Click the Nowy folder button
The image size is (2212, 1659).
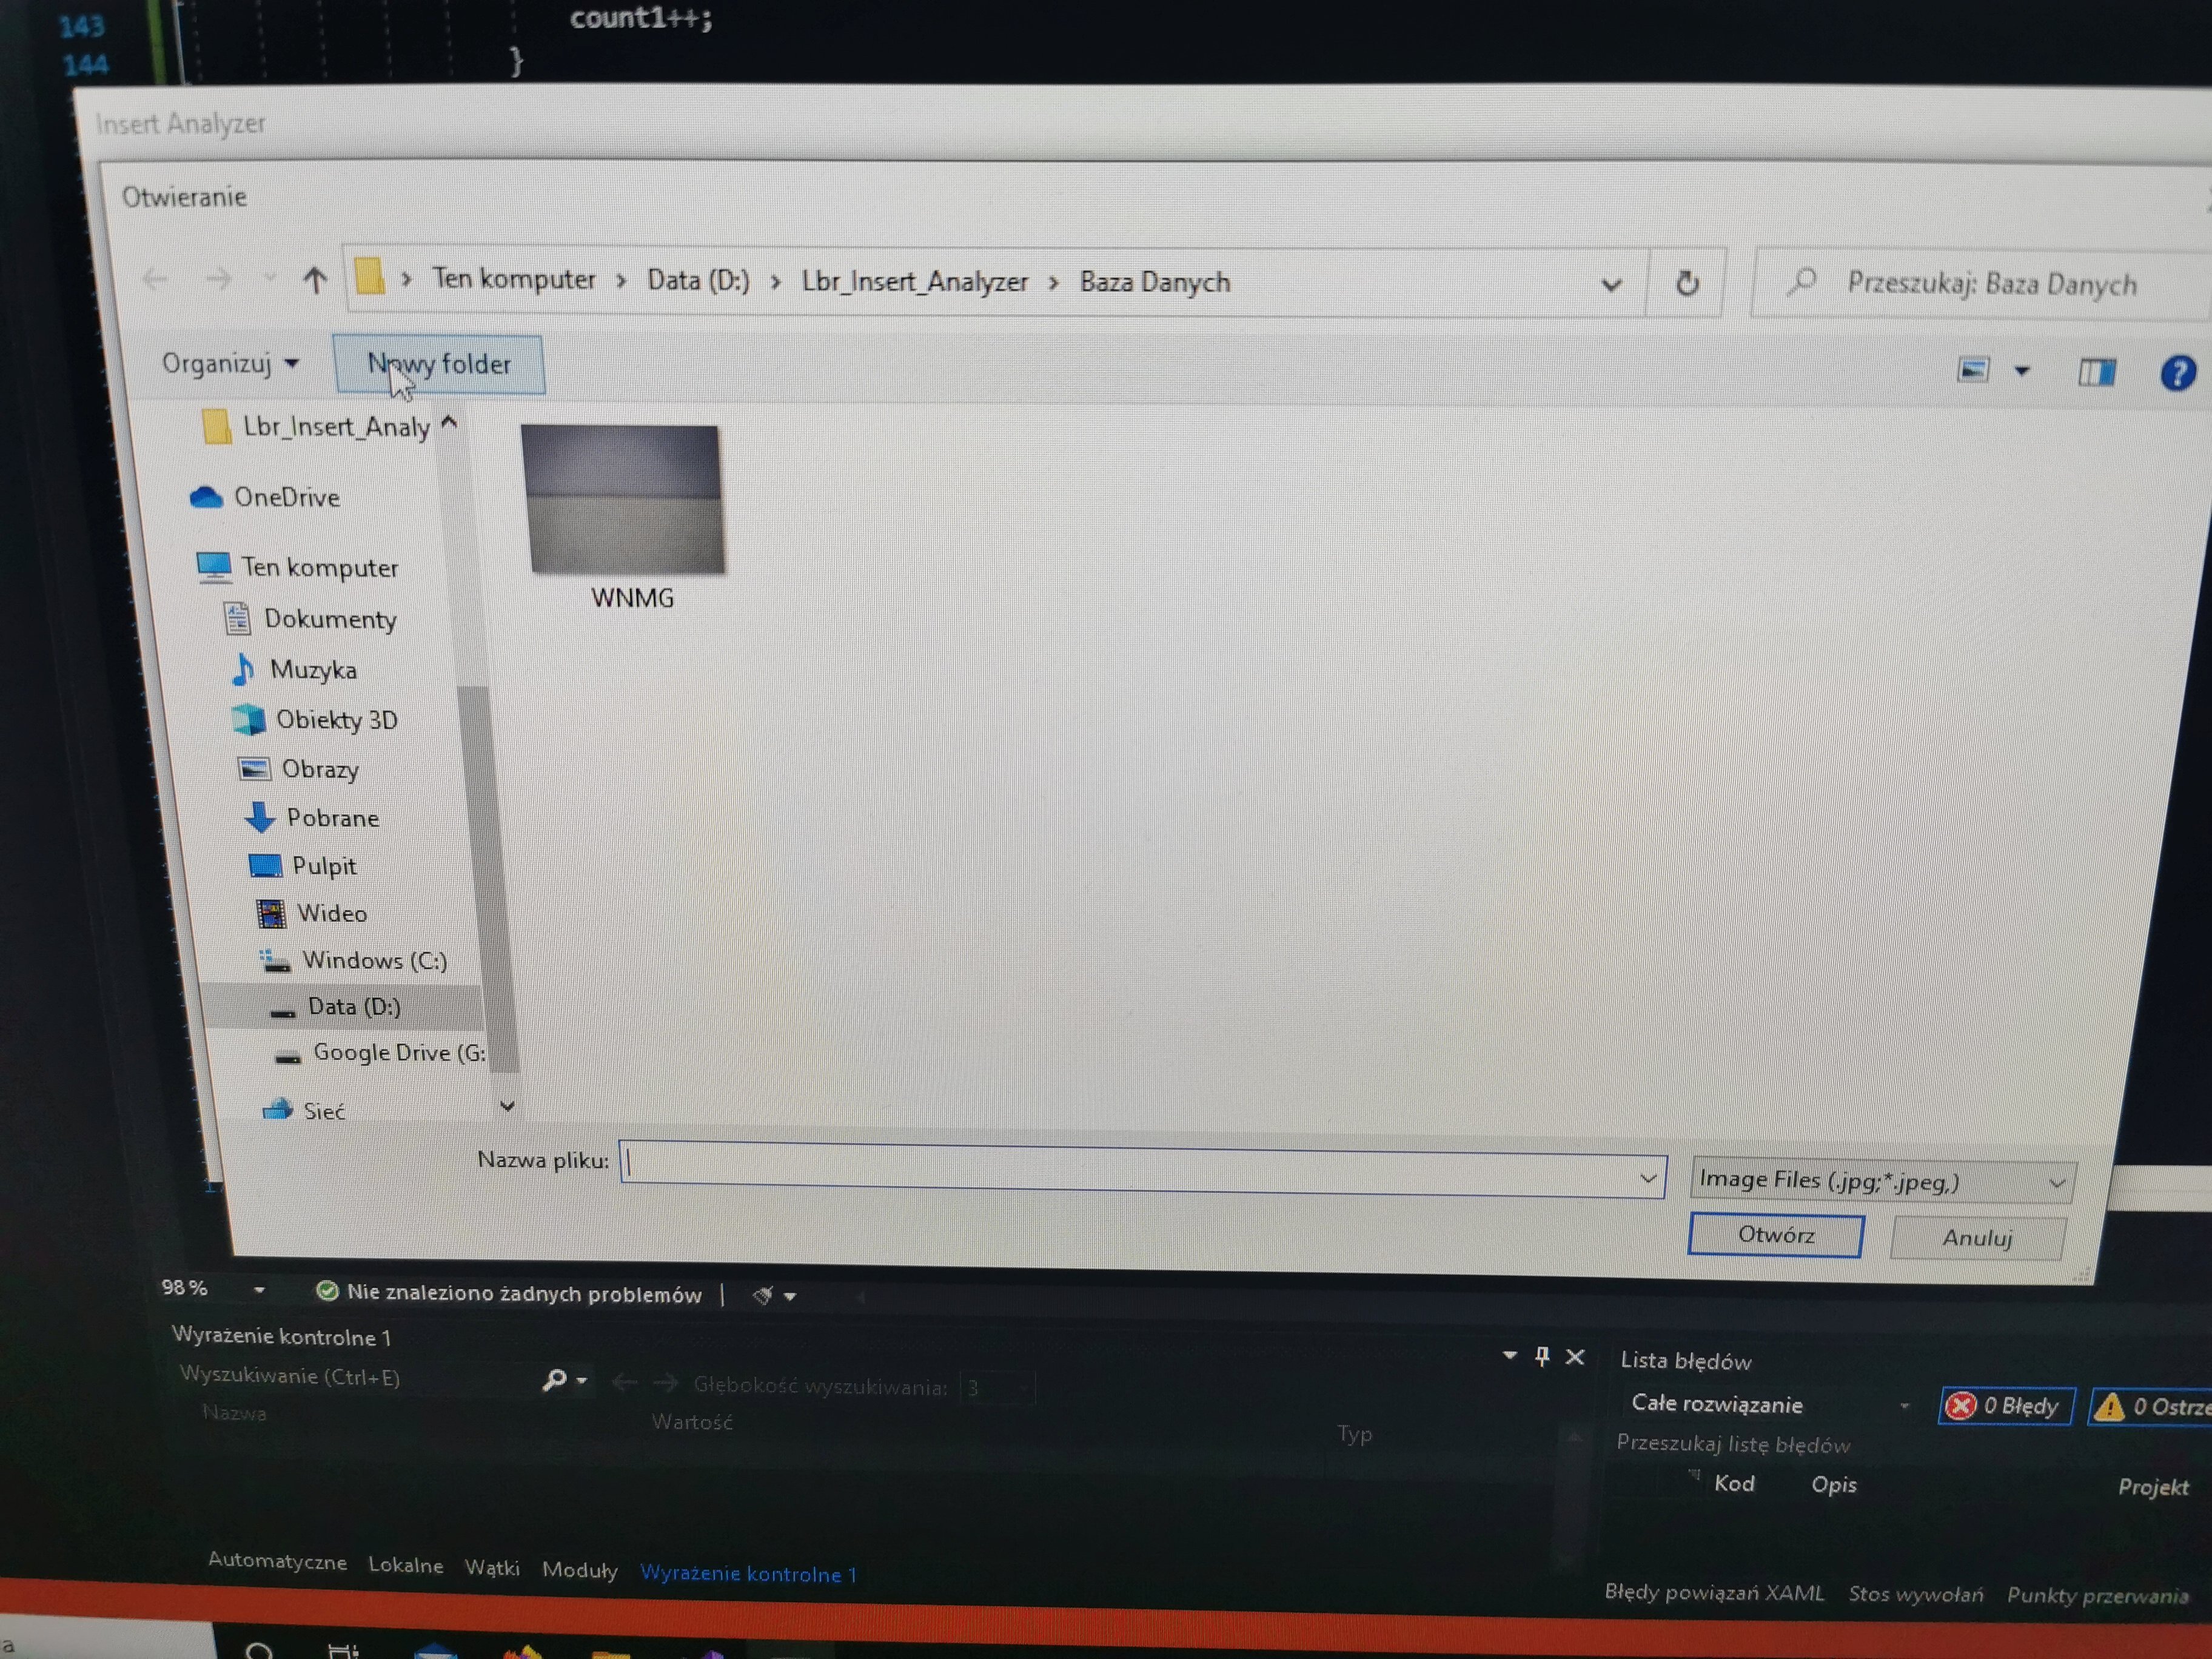(439, 364)
